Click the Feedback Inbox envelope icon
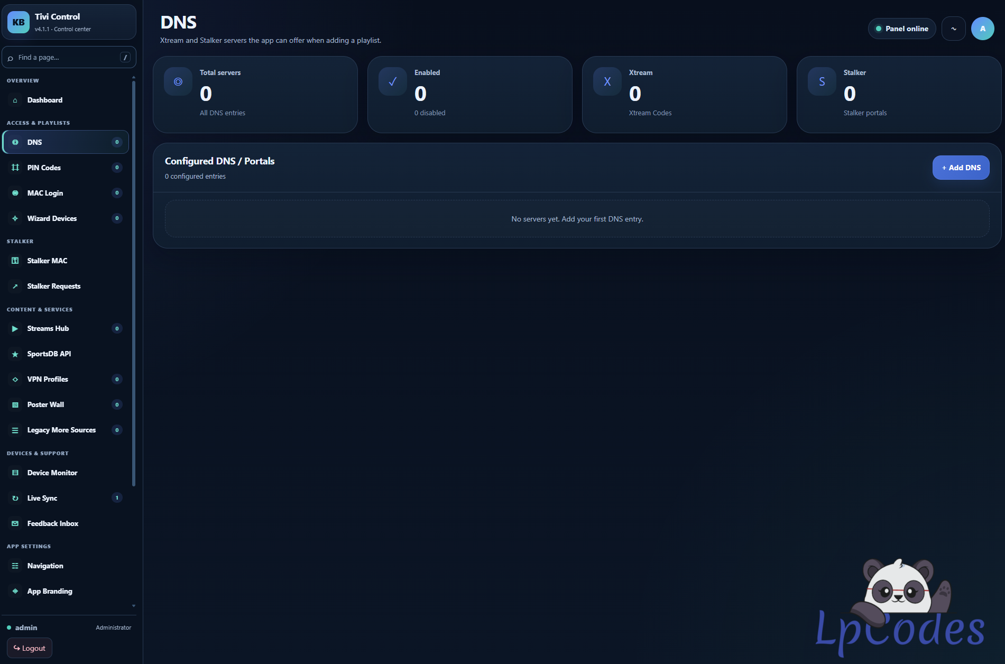The width and height of the screenshot is (1005, 664). 15,523
